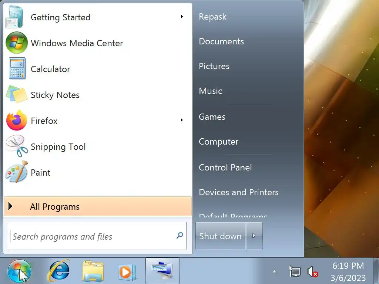Open Control Panel
Viewport: 379px width, 284px height.
pyautogui.click(x=225, y=168)
